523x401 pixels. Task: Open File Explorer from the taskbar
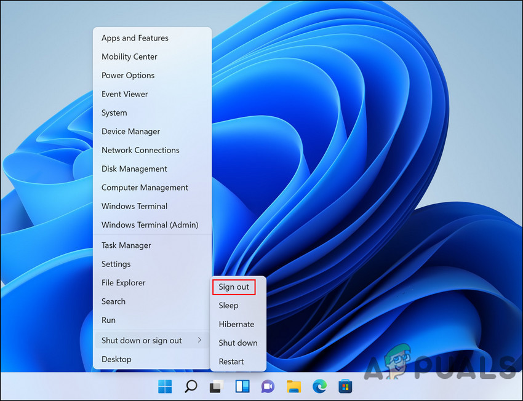tap(294, 387)
